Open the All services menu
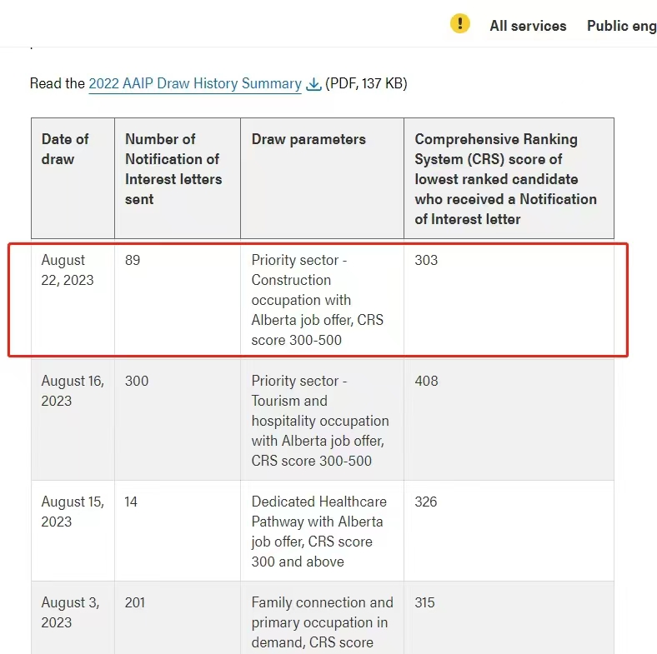657x654 pixels. pyautogui.click(x=528, y=26)
